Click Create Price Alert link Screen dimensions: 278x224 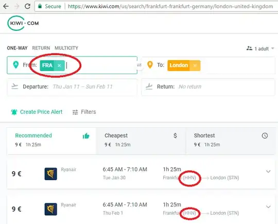click(x=41, y=112)
